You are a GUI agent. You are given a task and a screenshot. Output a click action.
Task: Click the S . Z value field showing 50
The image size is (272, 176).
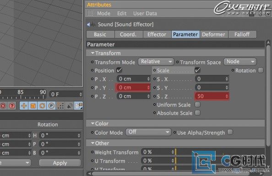212,96
